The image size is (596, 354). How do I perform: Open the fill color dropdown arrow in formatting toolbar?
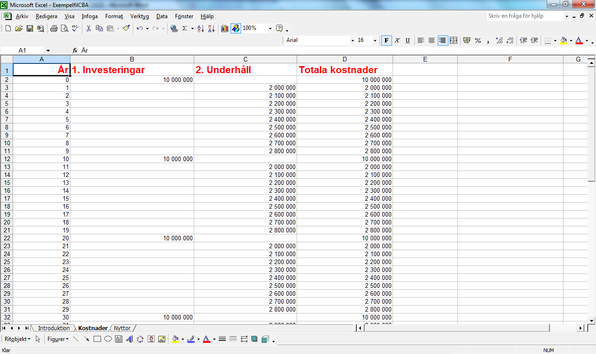(570, 41)
